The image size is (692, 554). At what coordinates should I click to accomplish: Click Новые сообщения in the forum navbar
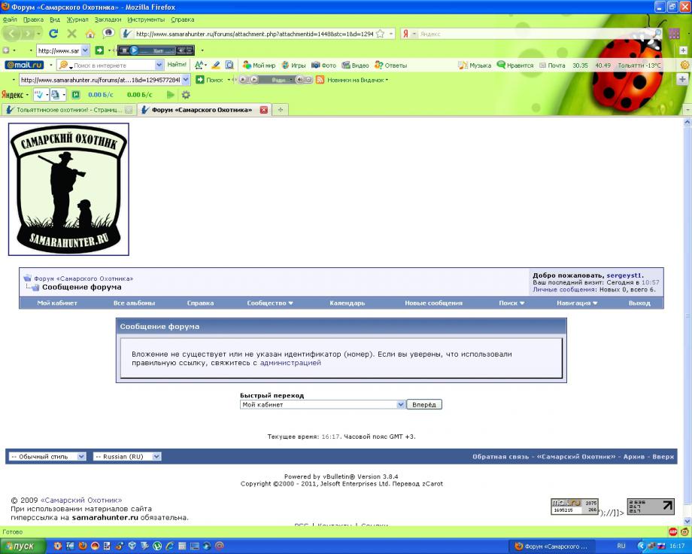coord(433,303)
